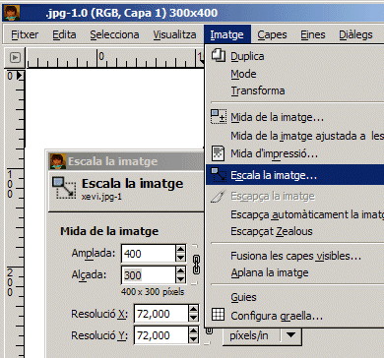Click the ruler corner arrow icon

coord(15,58)
